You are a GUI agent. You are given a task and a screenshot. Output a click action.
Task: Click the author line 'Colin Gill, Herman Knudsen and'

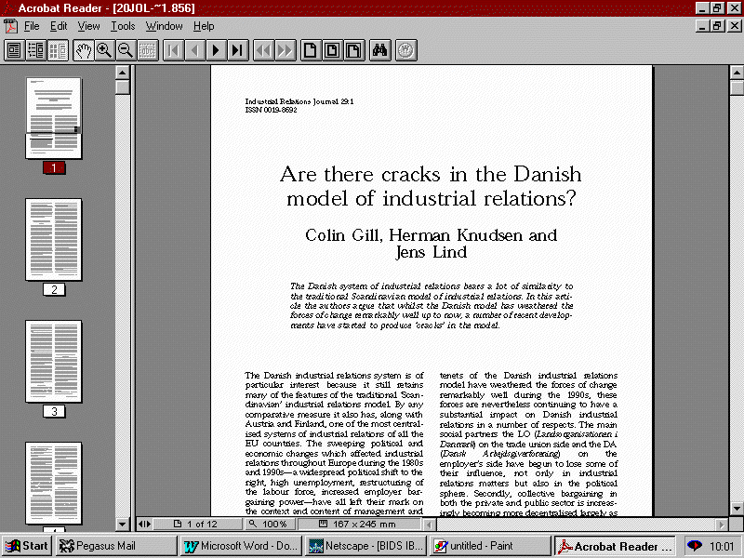pyautogui.click(x=431, y=235)
